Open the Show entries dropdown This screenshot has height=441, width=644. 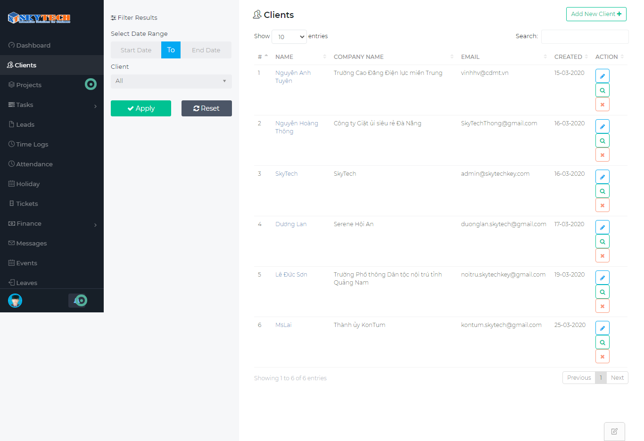(x=289, y=36)
